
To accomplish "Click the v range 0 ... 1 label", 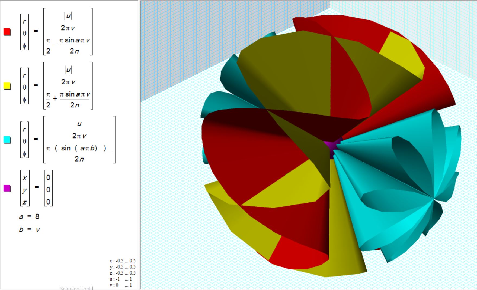I will pos(121,285).
